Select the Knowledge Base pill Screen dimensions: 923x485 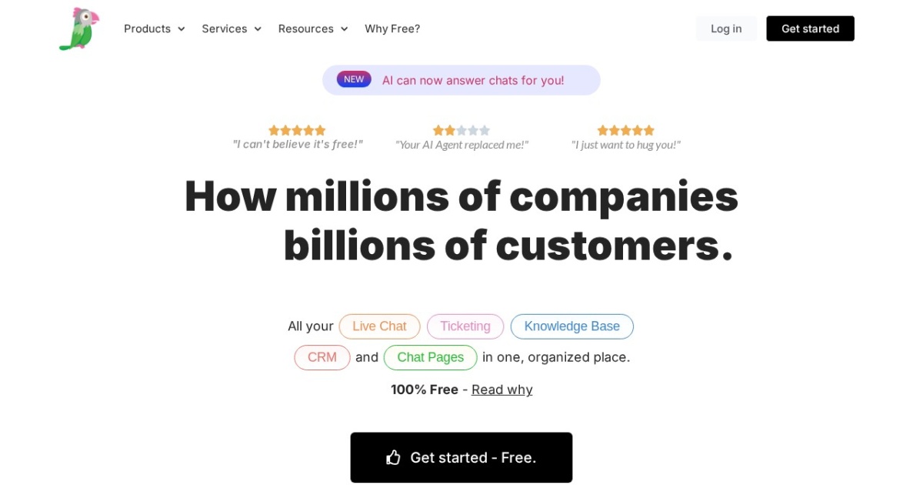click(x=571, y=326)
